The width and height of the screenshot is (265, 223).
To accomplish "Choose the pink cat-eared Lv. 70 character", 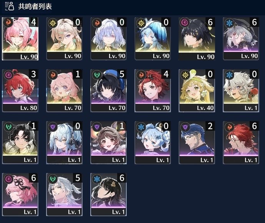I will tap(65, 90).
